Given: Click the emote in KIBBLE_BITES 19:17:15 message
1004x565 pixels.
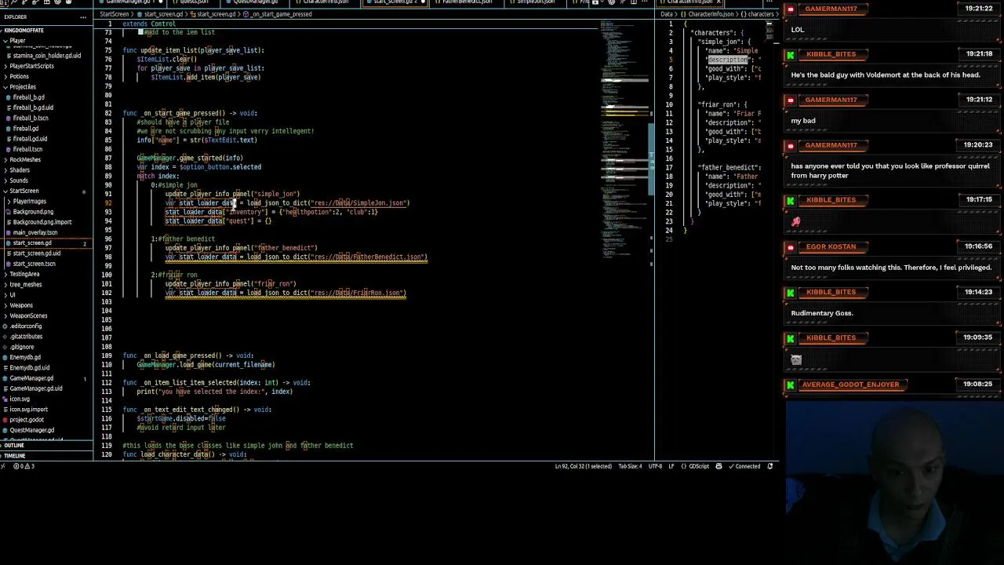Looking at the screenshot, I should point(795,222).
